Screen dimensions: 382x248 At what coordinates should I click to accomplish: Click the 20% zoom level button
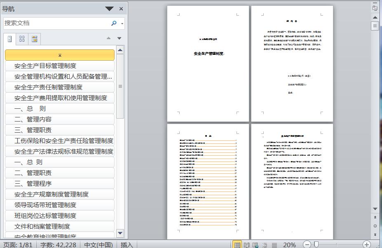290,244
